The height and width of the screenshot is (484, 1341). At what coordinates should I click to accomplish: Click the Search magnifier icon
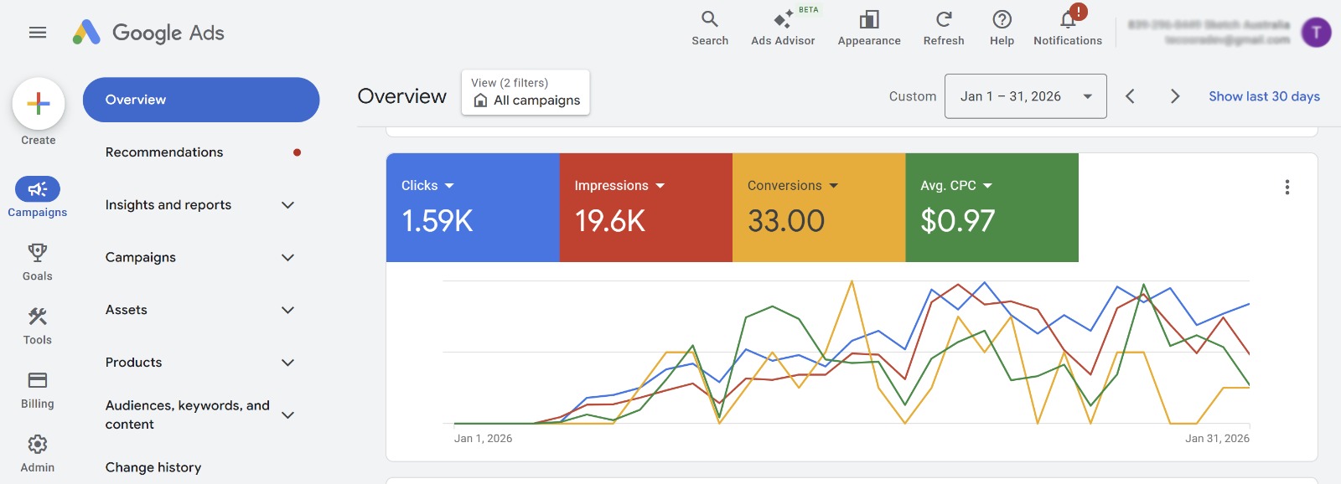point(709,20)
